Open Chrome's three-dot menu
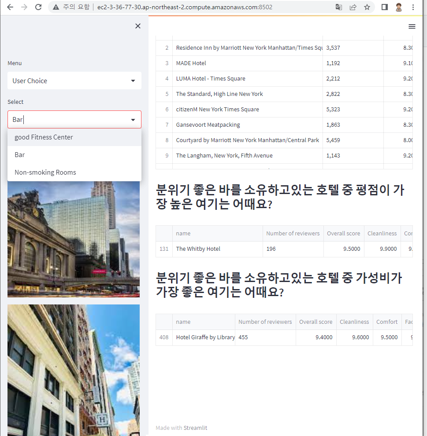The width and height of the screenshot is (427, 436). (412, 7)
